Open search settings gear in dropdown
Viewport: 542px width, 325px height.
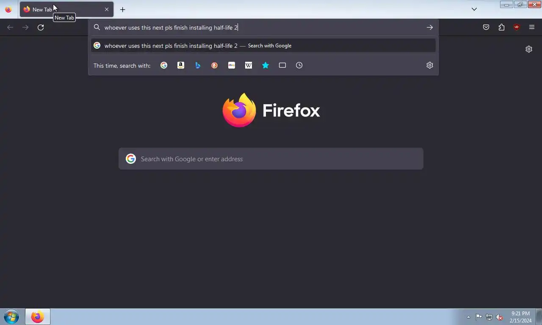click(430, 65)
